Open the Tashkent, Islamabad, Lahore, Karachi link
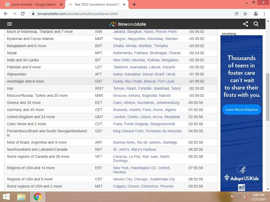 tap(144, 67)
